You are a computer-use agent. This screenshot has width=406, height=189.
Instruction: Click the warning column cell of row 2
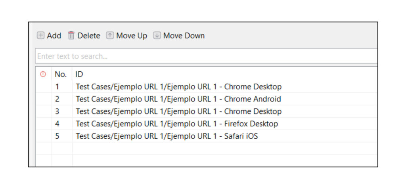(x=44, y=99)
